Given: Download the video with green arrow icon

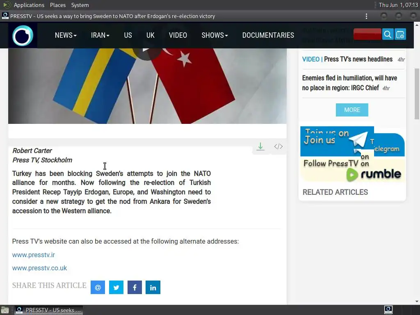Looking at the screenshot, I should (260, 146).
